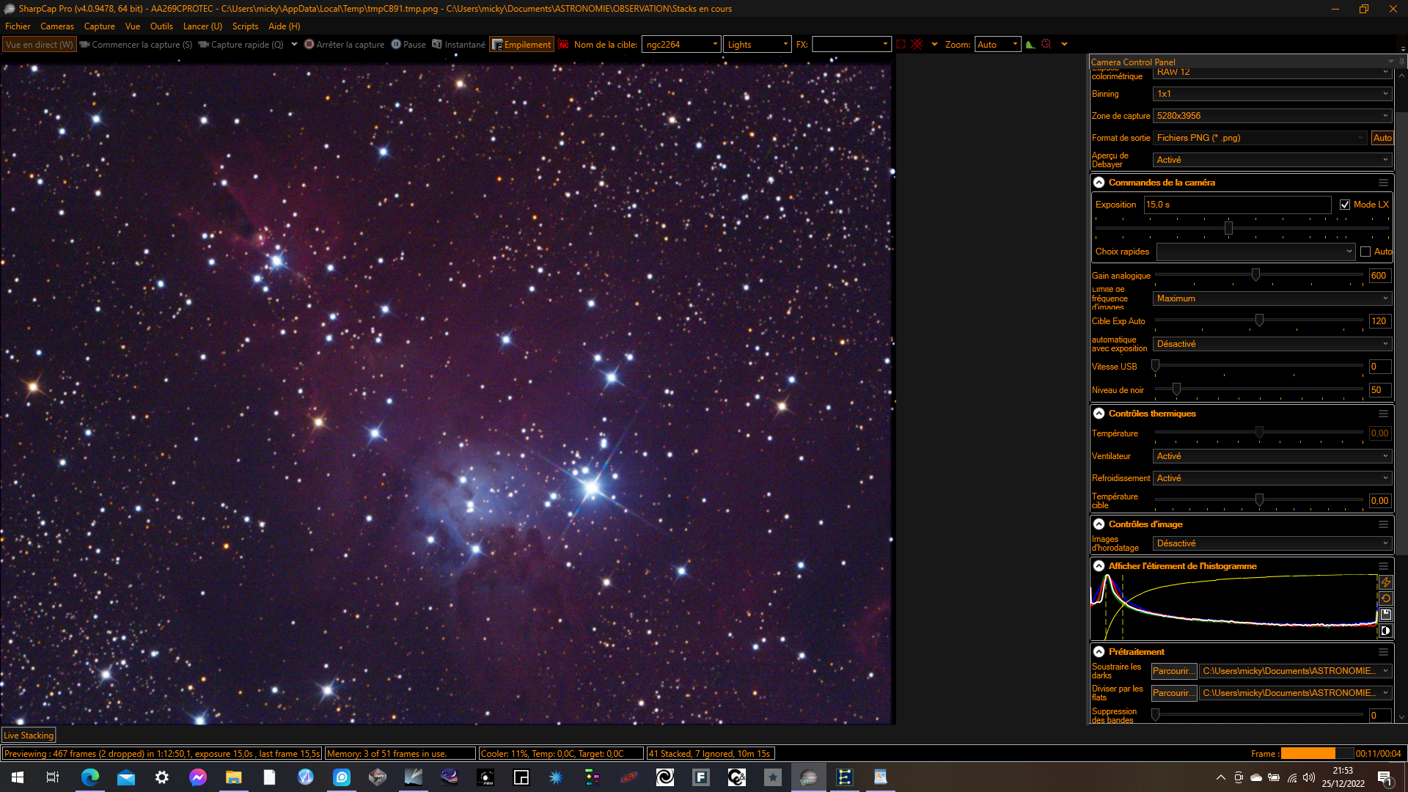This screenshot has width=1408, height=792.
Task: Click Arrêter la capture stop button
Action: pos(345,45)
